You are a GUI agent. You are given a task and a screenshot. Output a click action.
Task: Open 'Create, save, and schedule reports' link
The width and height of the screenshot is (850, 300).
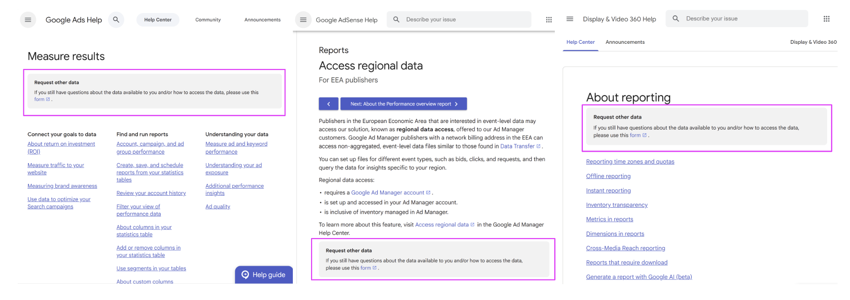tap(150, 172)
